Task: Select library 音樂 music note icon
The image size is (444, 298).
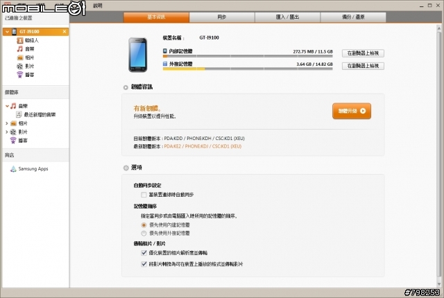Action: [x=13, y=106]
